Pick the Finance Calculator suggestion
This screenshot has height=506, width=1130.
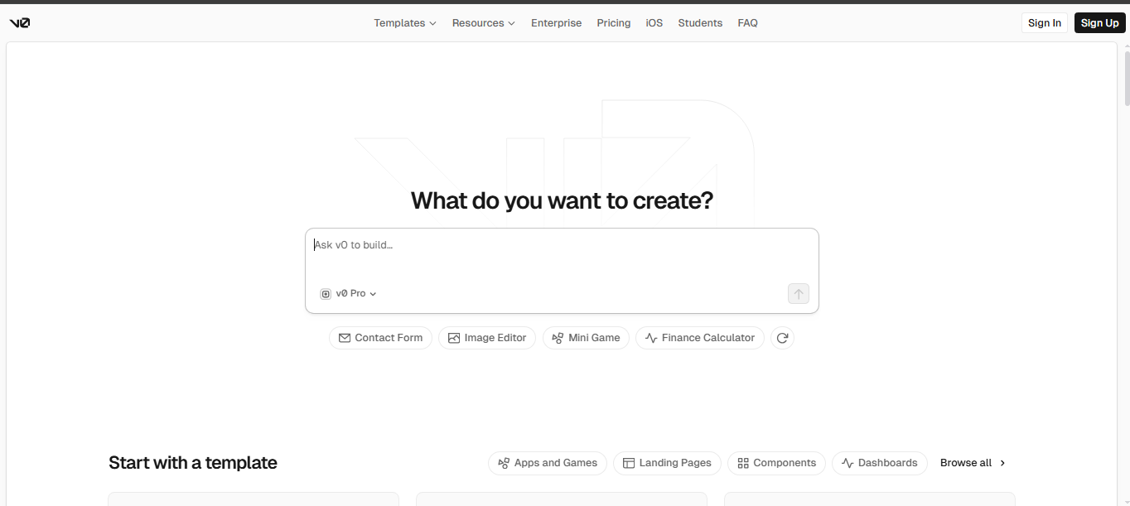coord(699,337)
